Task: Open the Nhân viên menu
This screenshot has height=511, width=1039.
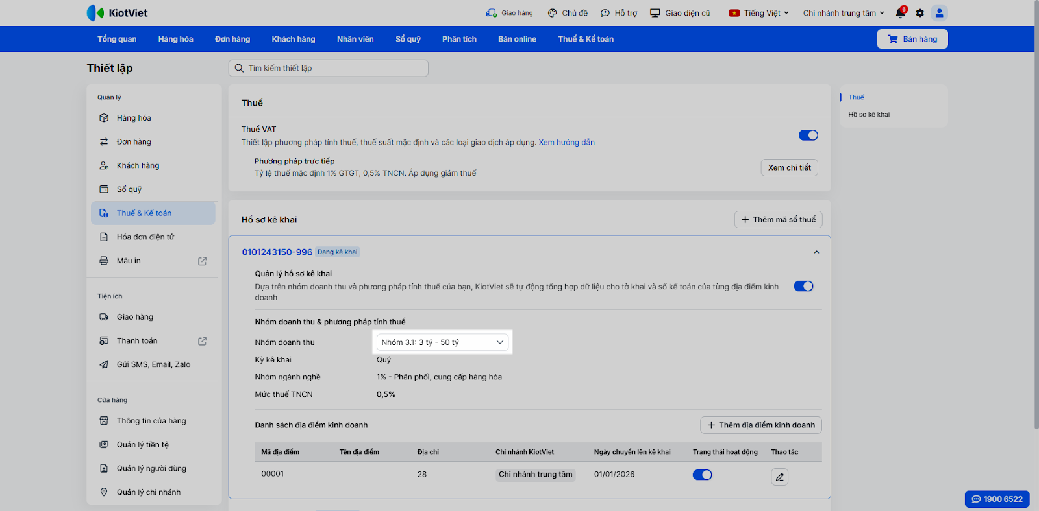Action: pyautogui.click(x=355, y=39)
